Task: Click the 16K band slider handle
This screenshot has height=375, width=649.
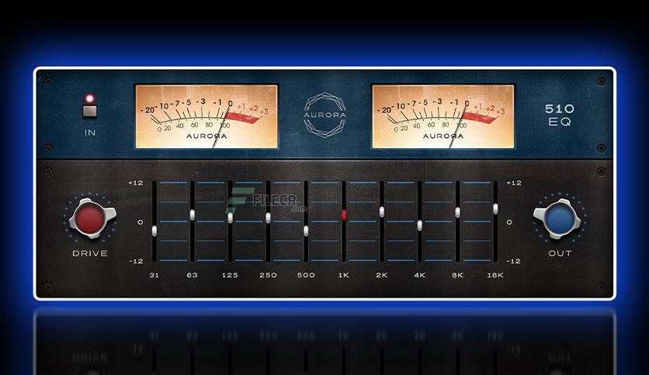Action: click(495, 208)
